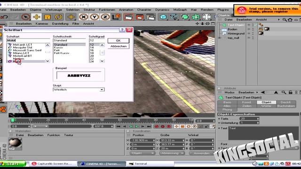Image resolution: width=301 pixels, height=169 pixels.
Task: Open the NURBS generator icon
Action: coord(185,17)
